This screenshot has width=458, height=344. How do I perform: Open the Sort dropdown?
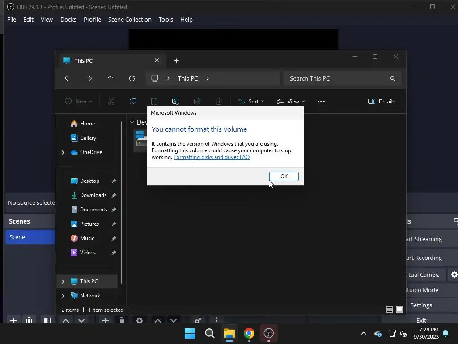tap(251, 102)
